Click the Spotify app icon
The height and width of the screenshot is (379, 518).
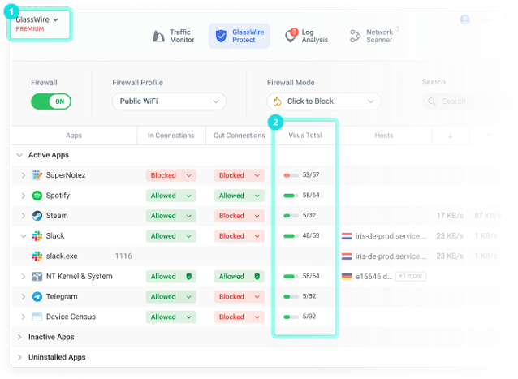(x=37, y=196)
